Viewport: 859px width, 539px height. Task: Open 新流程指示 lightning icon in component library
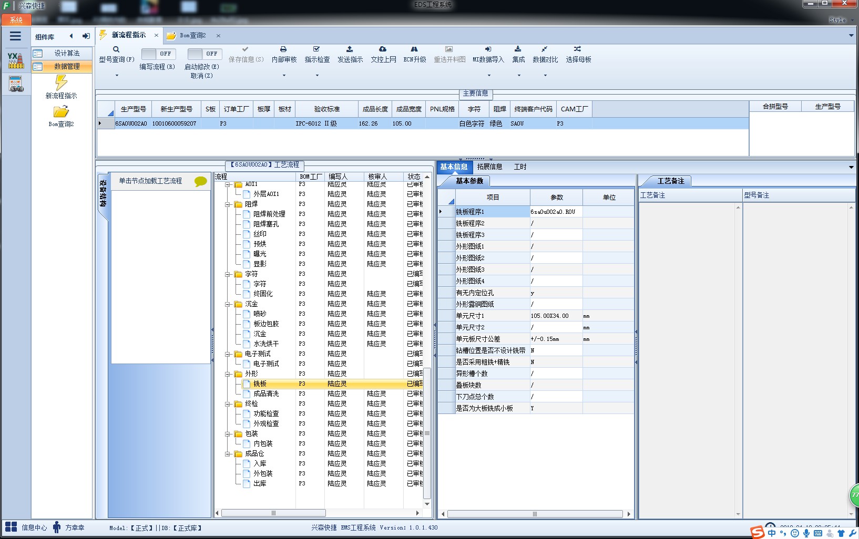[x=61, y=82]
